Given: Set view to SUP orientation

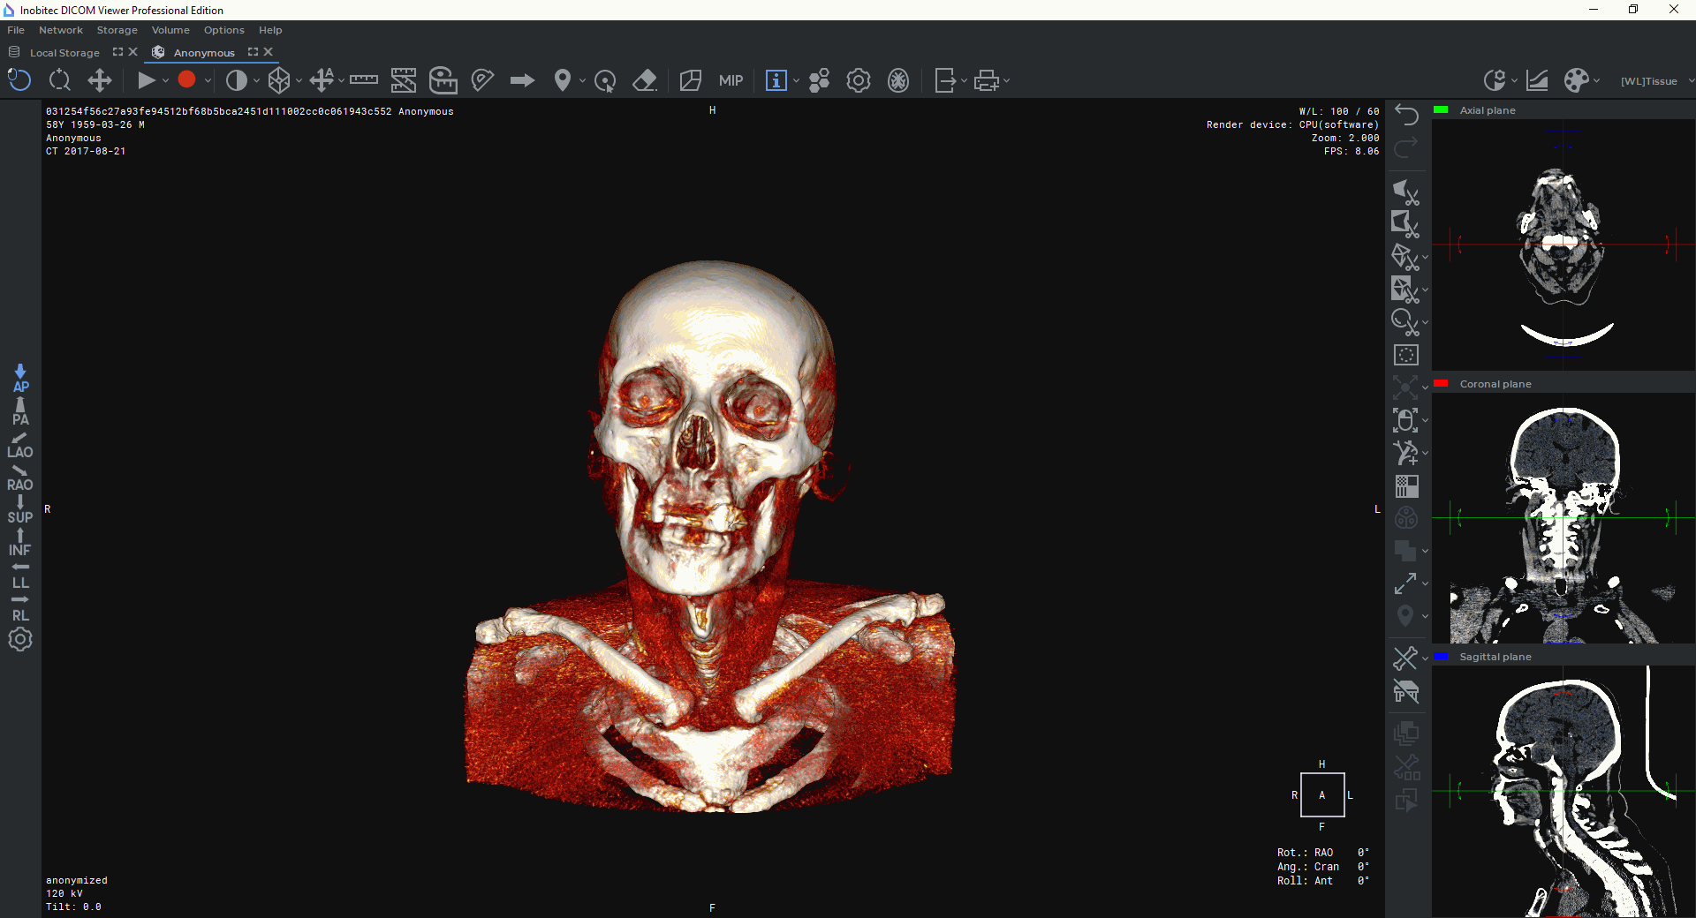Looking at the screenshot, I should pos(20,510).
